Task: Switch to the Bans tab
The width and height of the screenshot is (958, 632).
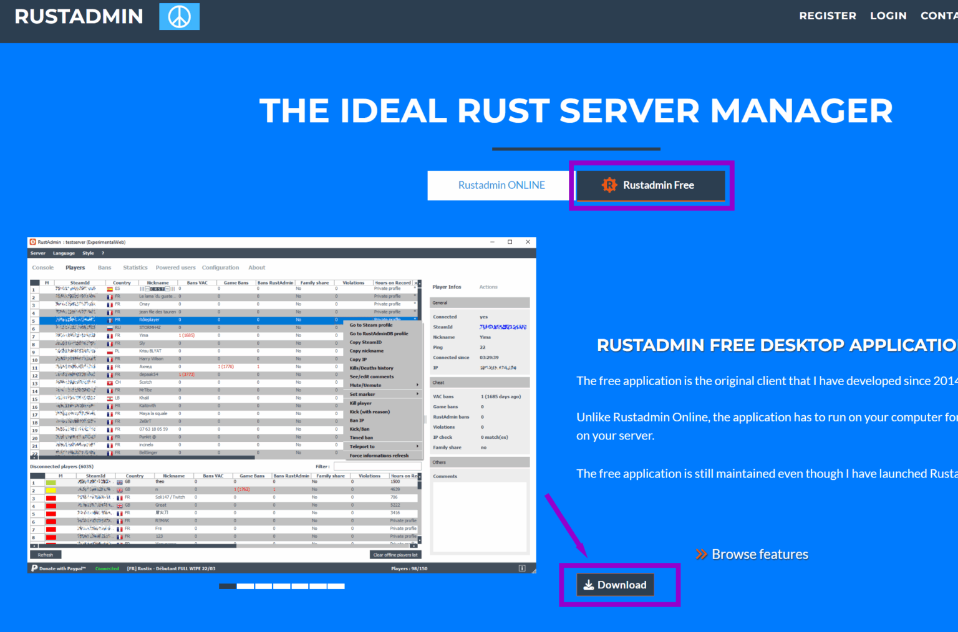Action: (x=104, y=267)
